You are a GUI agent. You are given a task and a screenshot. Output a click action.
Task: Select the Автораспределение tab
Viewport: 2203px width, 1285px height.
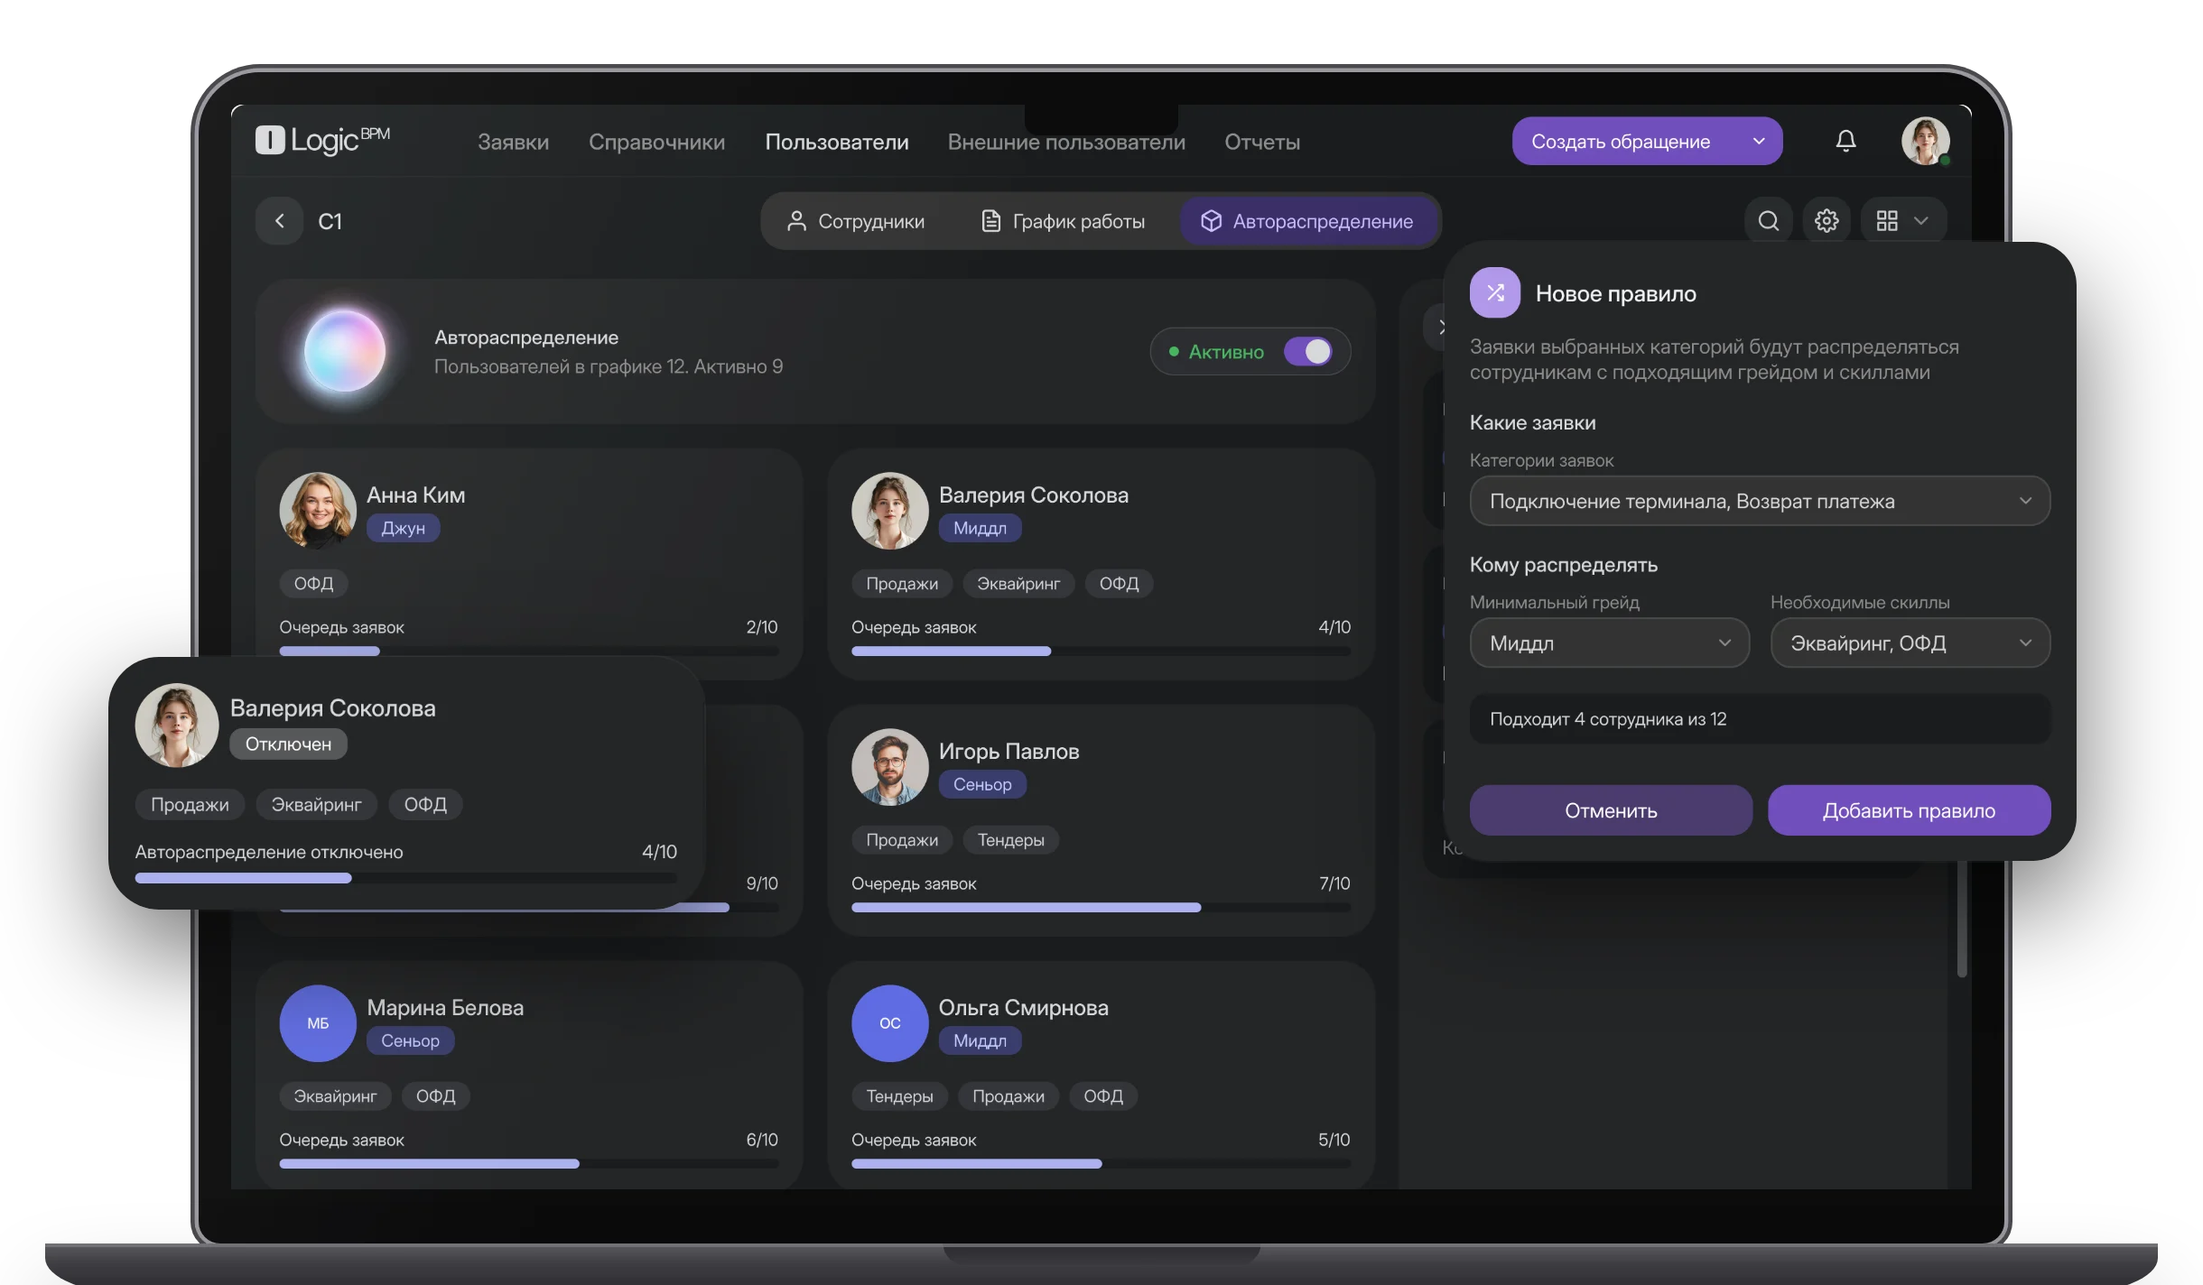(x=1307, y=221)
